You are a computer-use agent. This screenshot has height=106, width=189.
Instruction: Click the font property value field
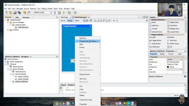click(x=175, y=64)
